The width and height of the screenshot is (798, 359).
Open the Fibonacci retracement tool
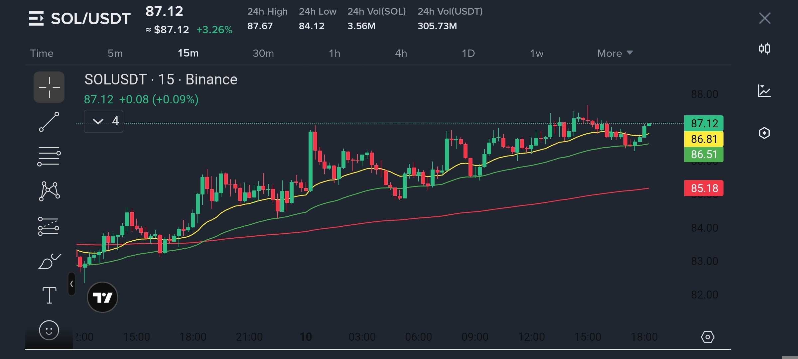49,156
